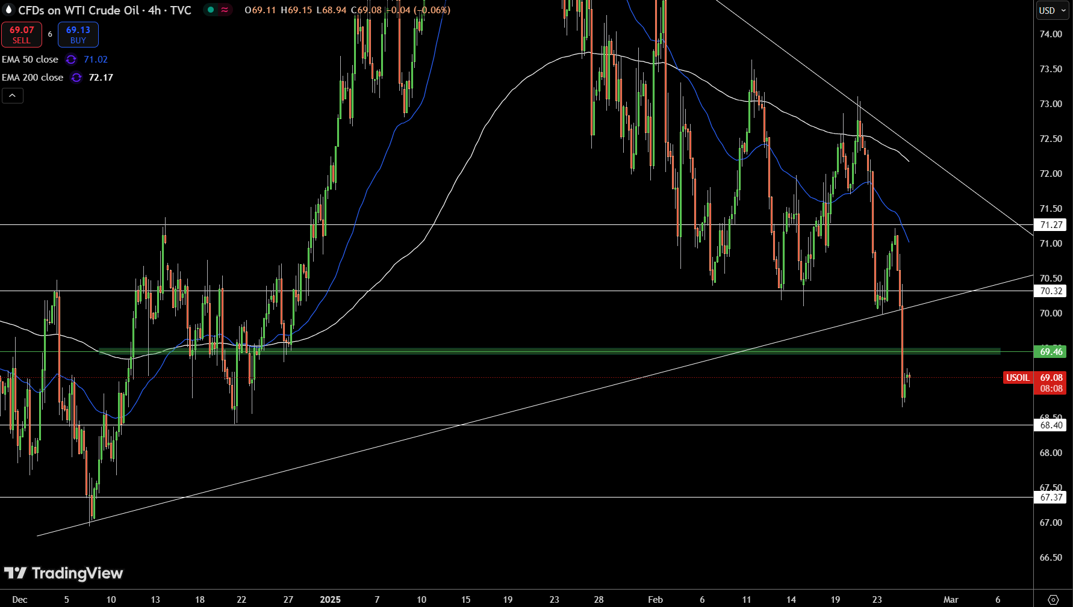Click the red USOIL symbol label
This screenshot has width=1073, height=607.
pos(1018,378)
